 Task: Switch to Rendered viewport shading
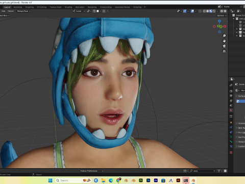click(x=214, y=11)
